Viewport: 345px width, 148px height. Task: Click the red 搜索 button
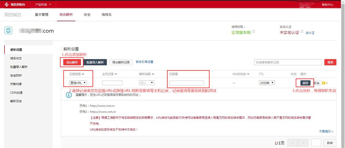[330, 62]
